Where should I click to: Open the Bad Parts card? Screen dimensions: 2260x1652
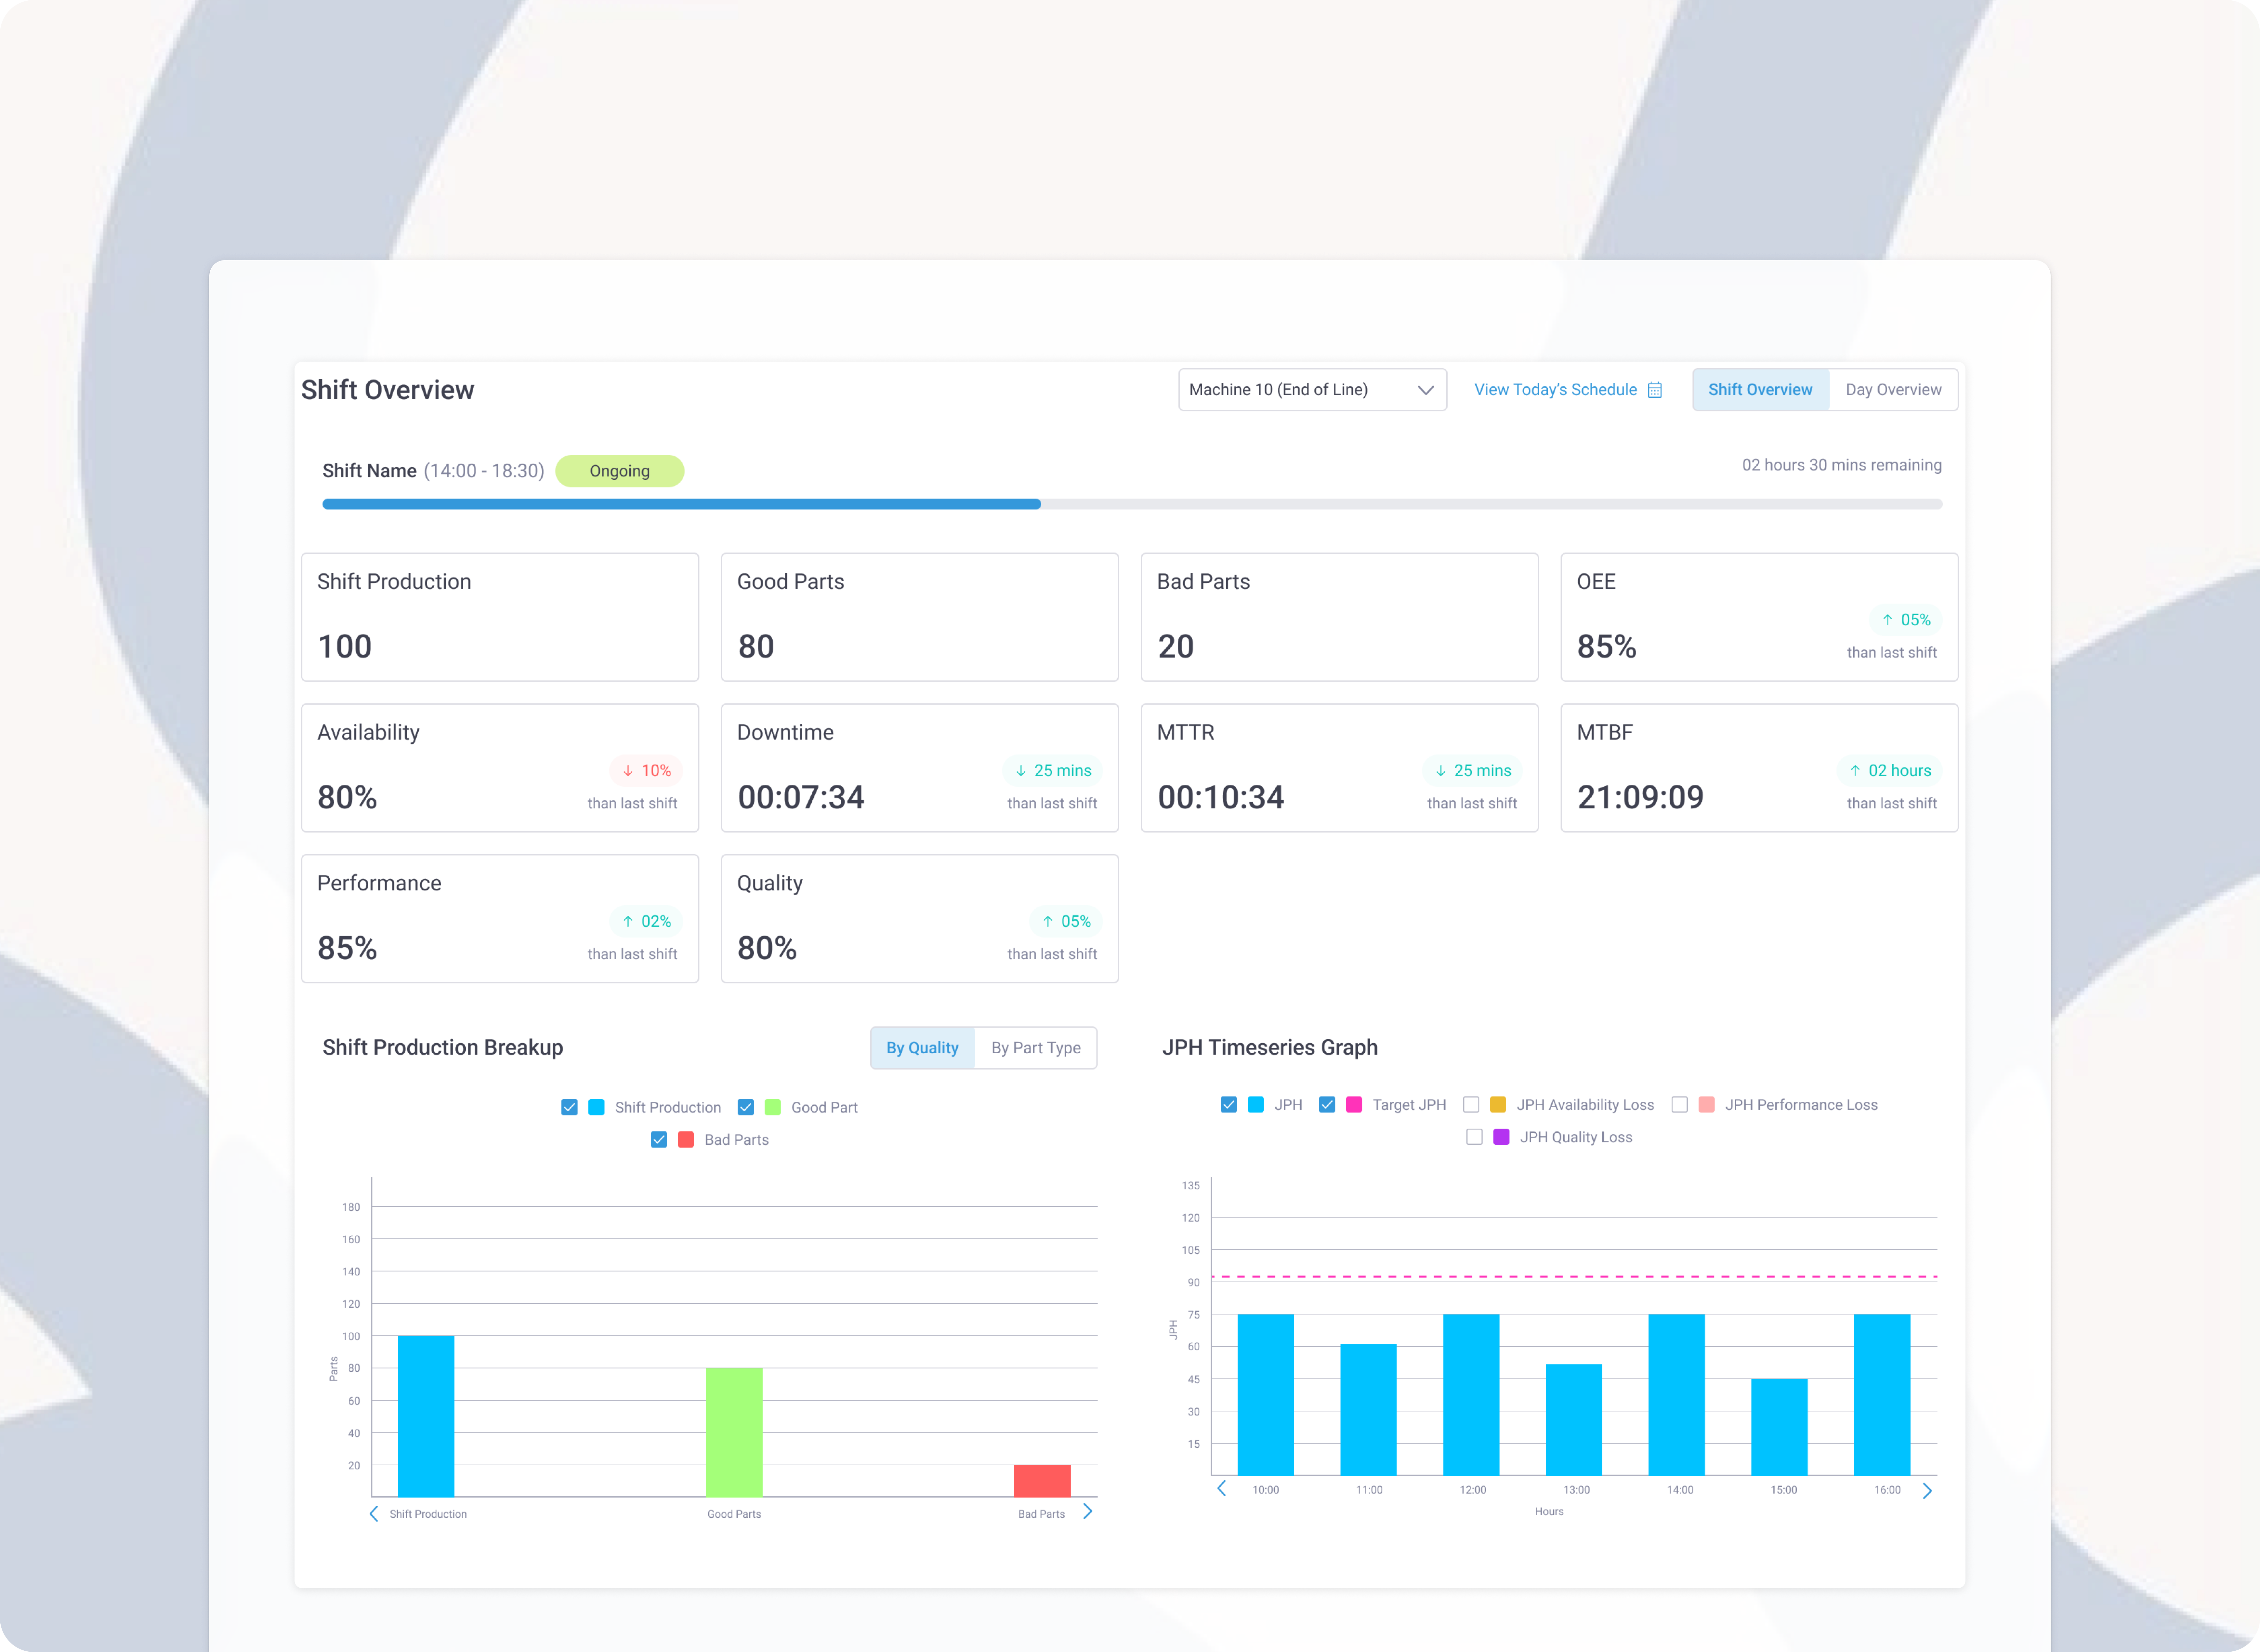pyautogui.click(x=1339, y=617)
